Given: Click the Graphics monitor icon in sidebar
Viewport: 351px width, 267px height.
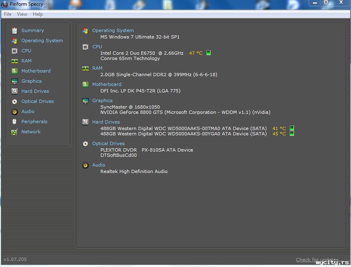Looking at the screenshot, I should (15, 81).
